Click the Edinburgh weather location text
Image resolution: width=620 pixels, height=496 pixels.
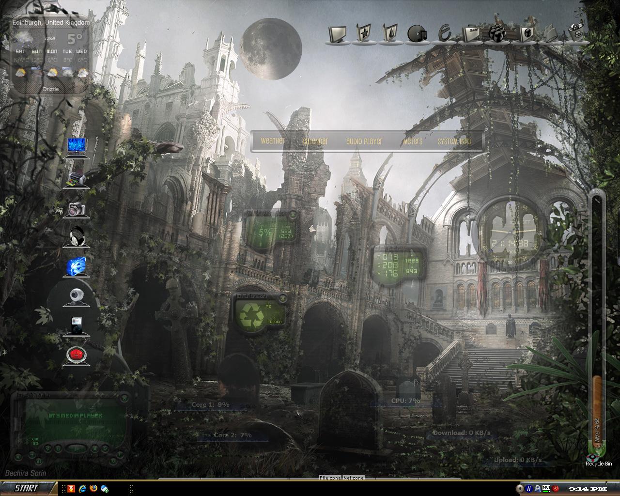click(51, 22)
